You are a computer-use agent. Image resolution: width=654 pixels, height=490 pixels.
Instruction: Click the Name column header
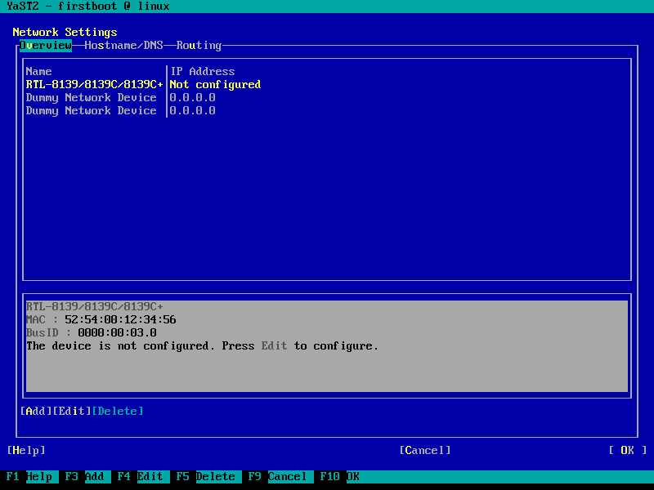pyautogui.click(x=39, y=72)
